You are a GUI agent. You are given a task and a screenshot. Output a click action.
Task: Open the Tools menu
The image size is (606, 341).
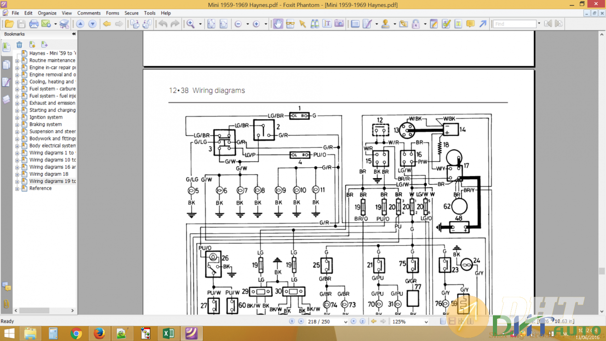tap(150, 13)
